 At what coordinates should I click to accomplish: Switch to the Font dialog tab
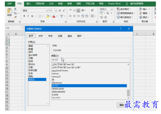(x=50, y=36)
